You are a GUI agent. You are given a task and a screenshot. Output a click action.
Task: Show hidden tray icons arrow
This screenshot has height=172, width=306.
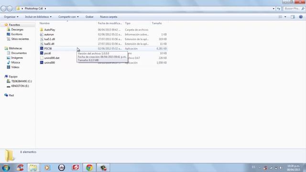tap(260, 168)
